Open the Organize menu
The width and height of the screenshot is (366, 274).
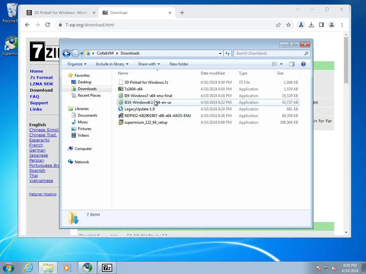point(77,64)
